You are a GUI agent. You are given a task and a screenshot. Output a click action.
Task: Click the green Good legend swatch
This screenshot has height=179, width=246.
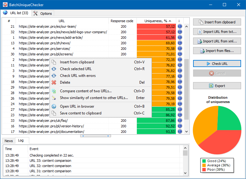tap(204, 161)
